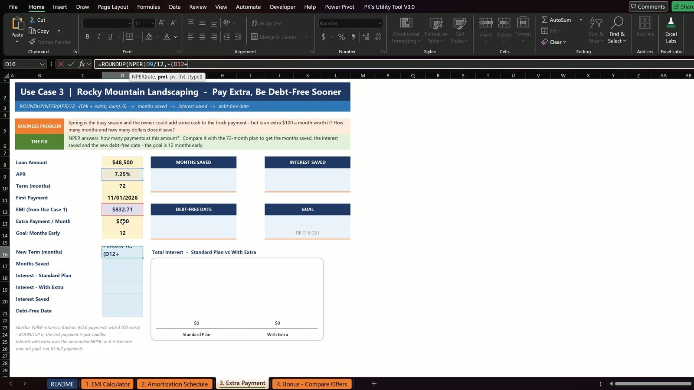Click the Add-ins grid icon
The width and height of the screenshot is (694, 390).
[x=645, y=23]
